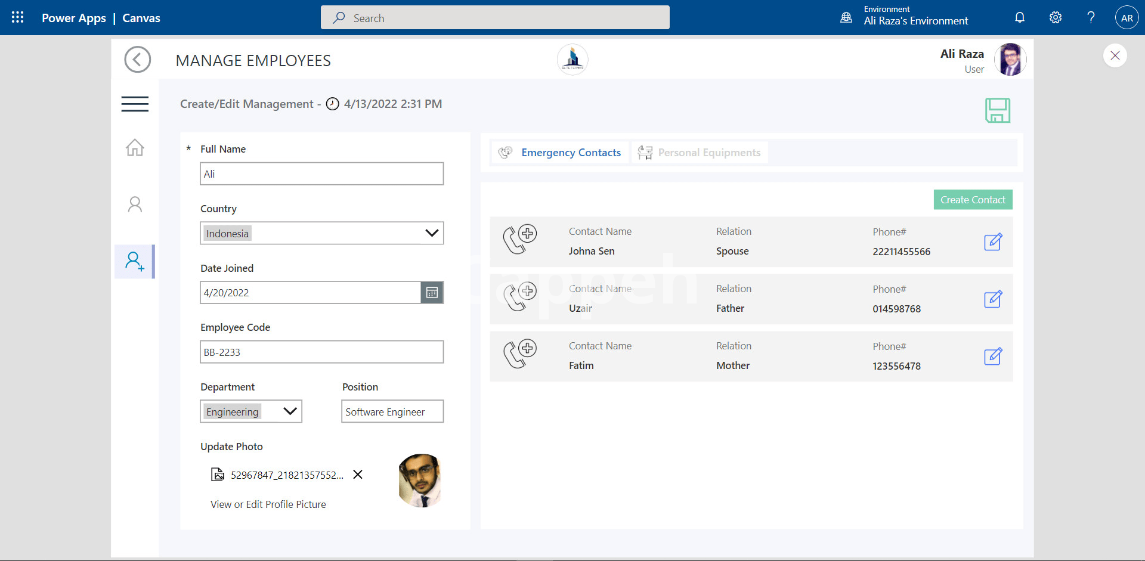Select the add employee sidebar icon
This screenshot has height=561, width=1145.
135,262
